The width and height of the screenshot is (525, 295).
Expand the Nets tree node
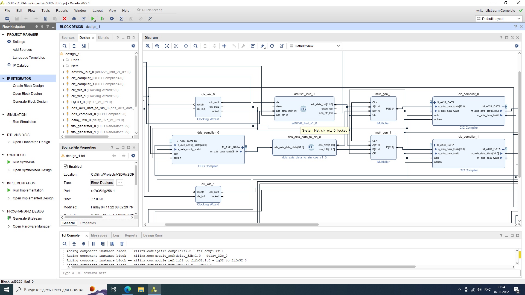[x=63, y=66]
